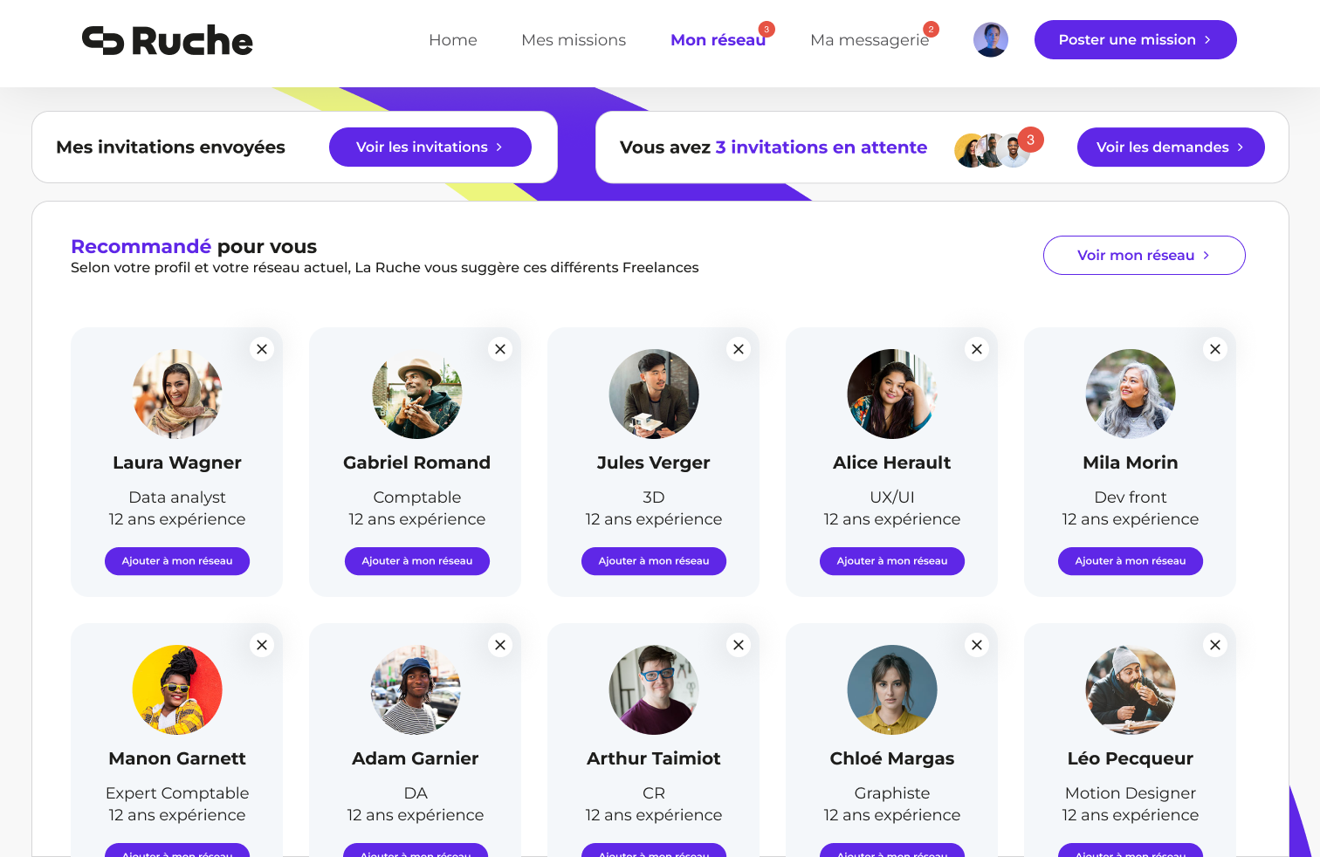Go to the Home menu item
The width and height of the screenshot is (1320, 857).
point(453,40)
